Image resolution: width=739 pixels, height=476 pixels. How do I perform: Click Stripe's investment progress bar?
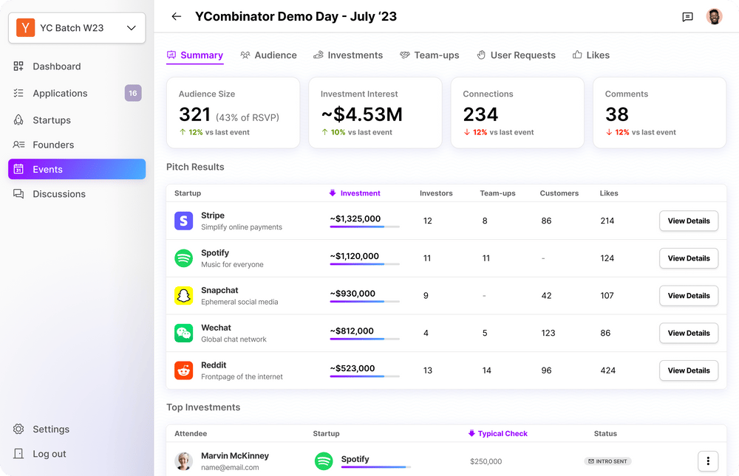365,227
